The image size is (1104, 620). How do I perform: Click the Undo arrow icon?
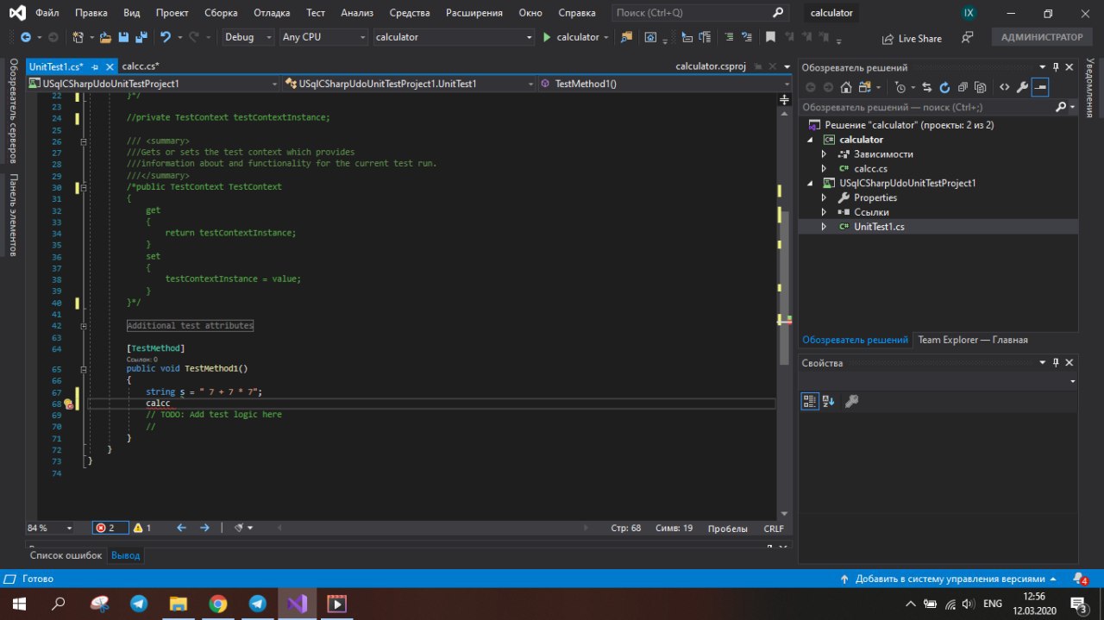pyautogui.click(x=164, y=38)
